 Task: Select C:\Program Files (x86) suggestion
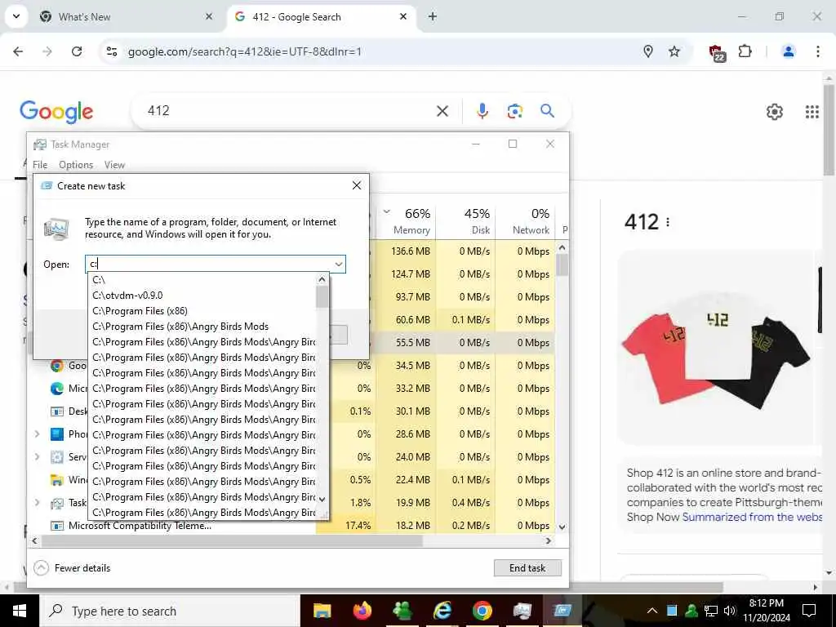[x=202, y=311]
